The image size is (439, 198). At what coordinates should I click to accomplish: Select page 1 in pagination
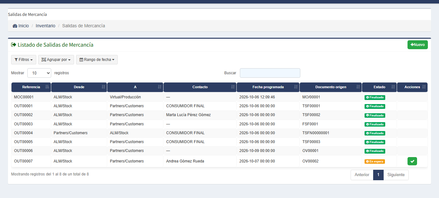[x=378, y=175]
